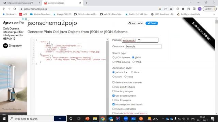Open the Bookmarks folder in bookmarks bar
This screenshot has height=122, width=218.
click(10, 14)
